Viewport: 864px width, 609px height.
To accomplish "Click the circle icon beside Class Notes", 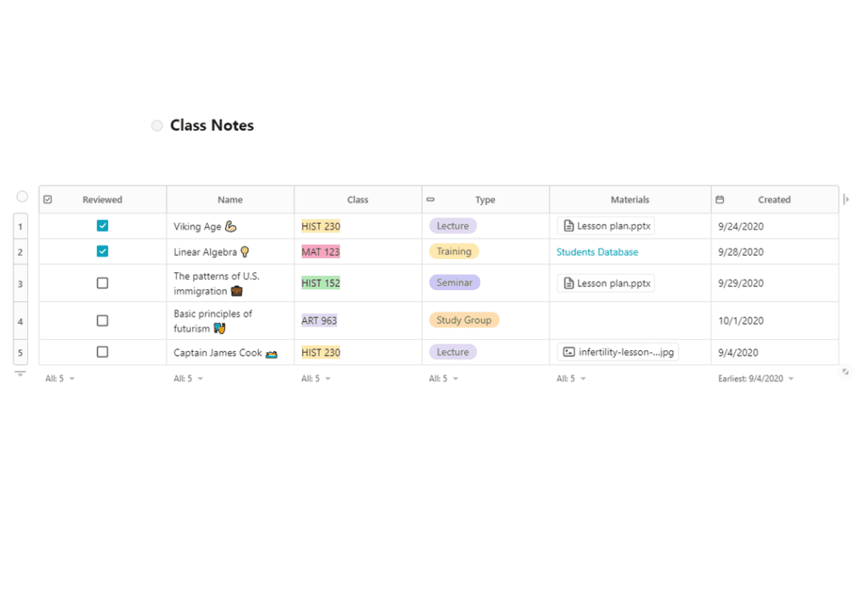I will pyautogui.click(x=157, y=126).
